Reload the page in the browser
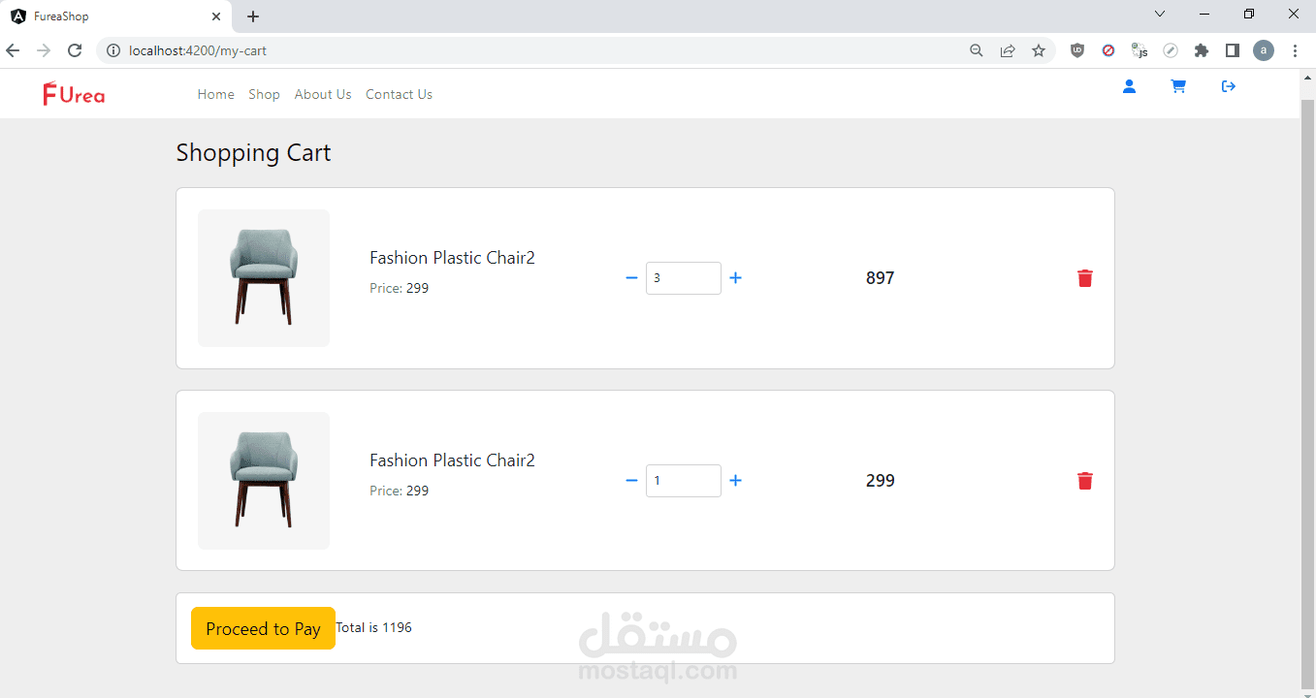1316x698 pixels. coord(75,50)
